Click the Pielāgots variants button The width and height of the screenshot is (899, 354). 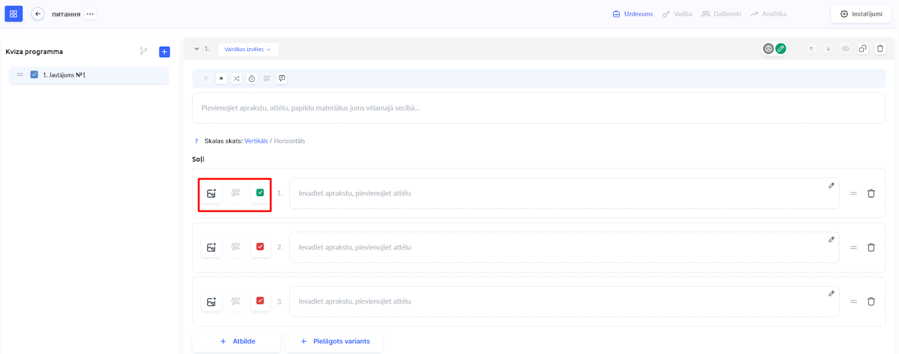(x=335, y=341)
